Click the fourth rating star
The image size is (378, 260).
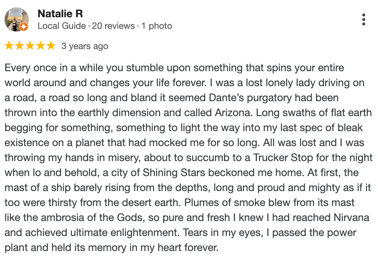tap(40, 46)
